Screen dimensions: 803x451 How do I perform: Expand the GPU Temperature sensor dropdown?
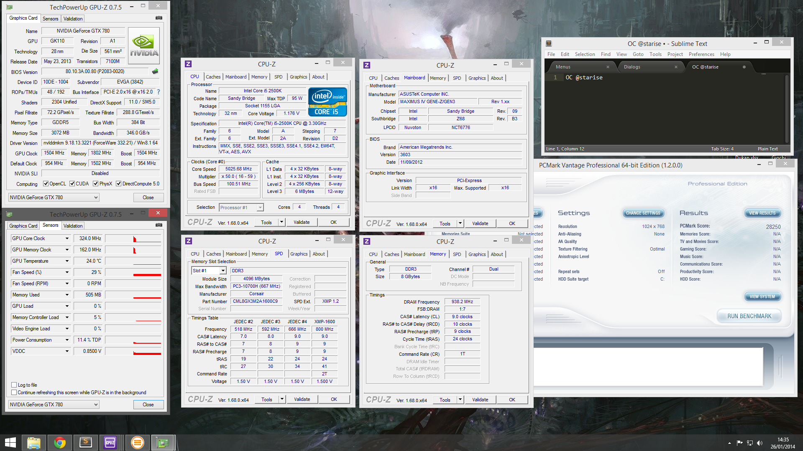click(x=67, y=261)
